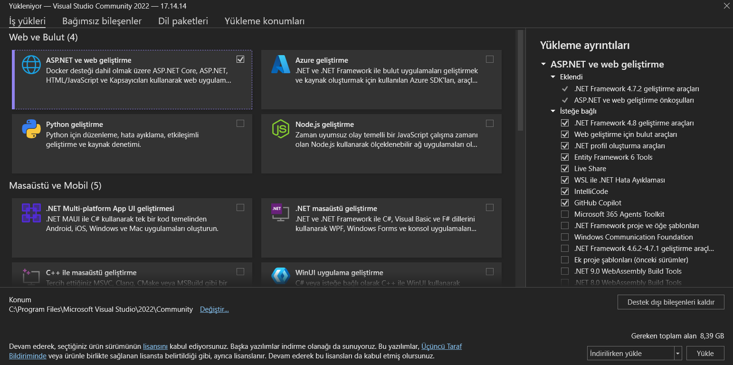This screenshot has height=365, width=733.
Task: Click the Yükle install button
Action: (x=705, y=353)
